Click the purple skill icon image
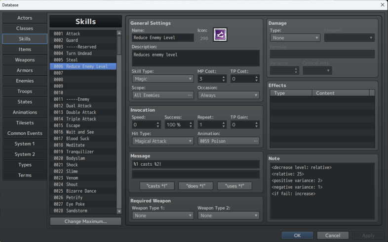Image resolution: width=388 pixels, height=242 pixels. pos(220,34)
